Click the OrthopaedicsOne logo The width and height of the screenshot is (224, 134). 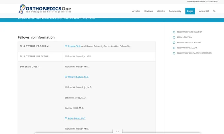click(45, 9)
